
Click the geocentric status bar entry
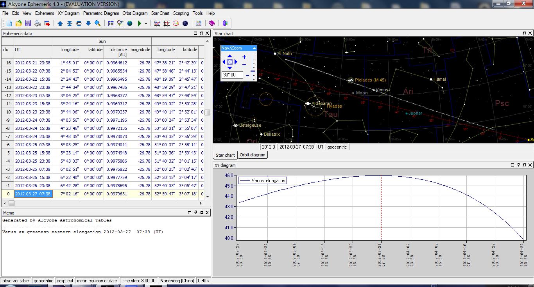(43, 281)
